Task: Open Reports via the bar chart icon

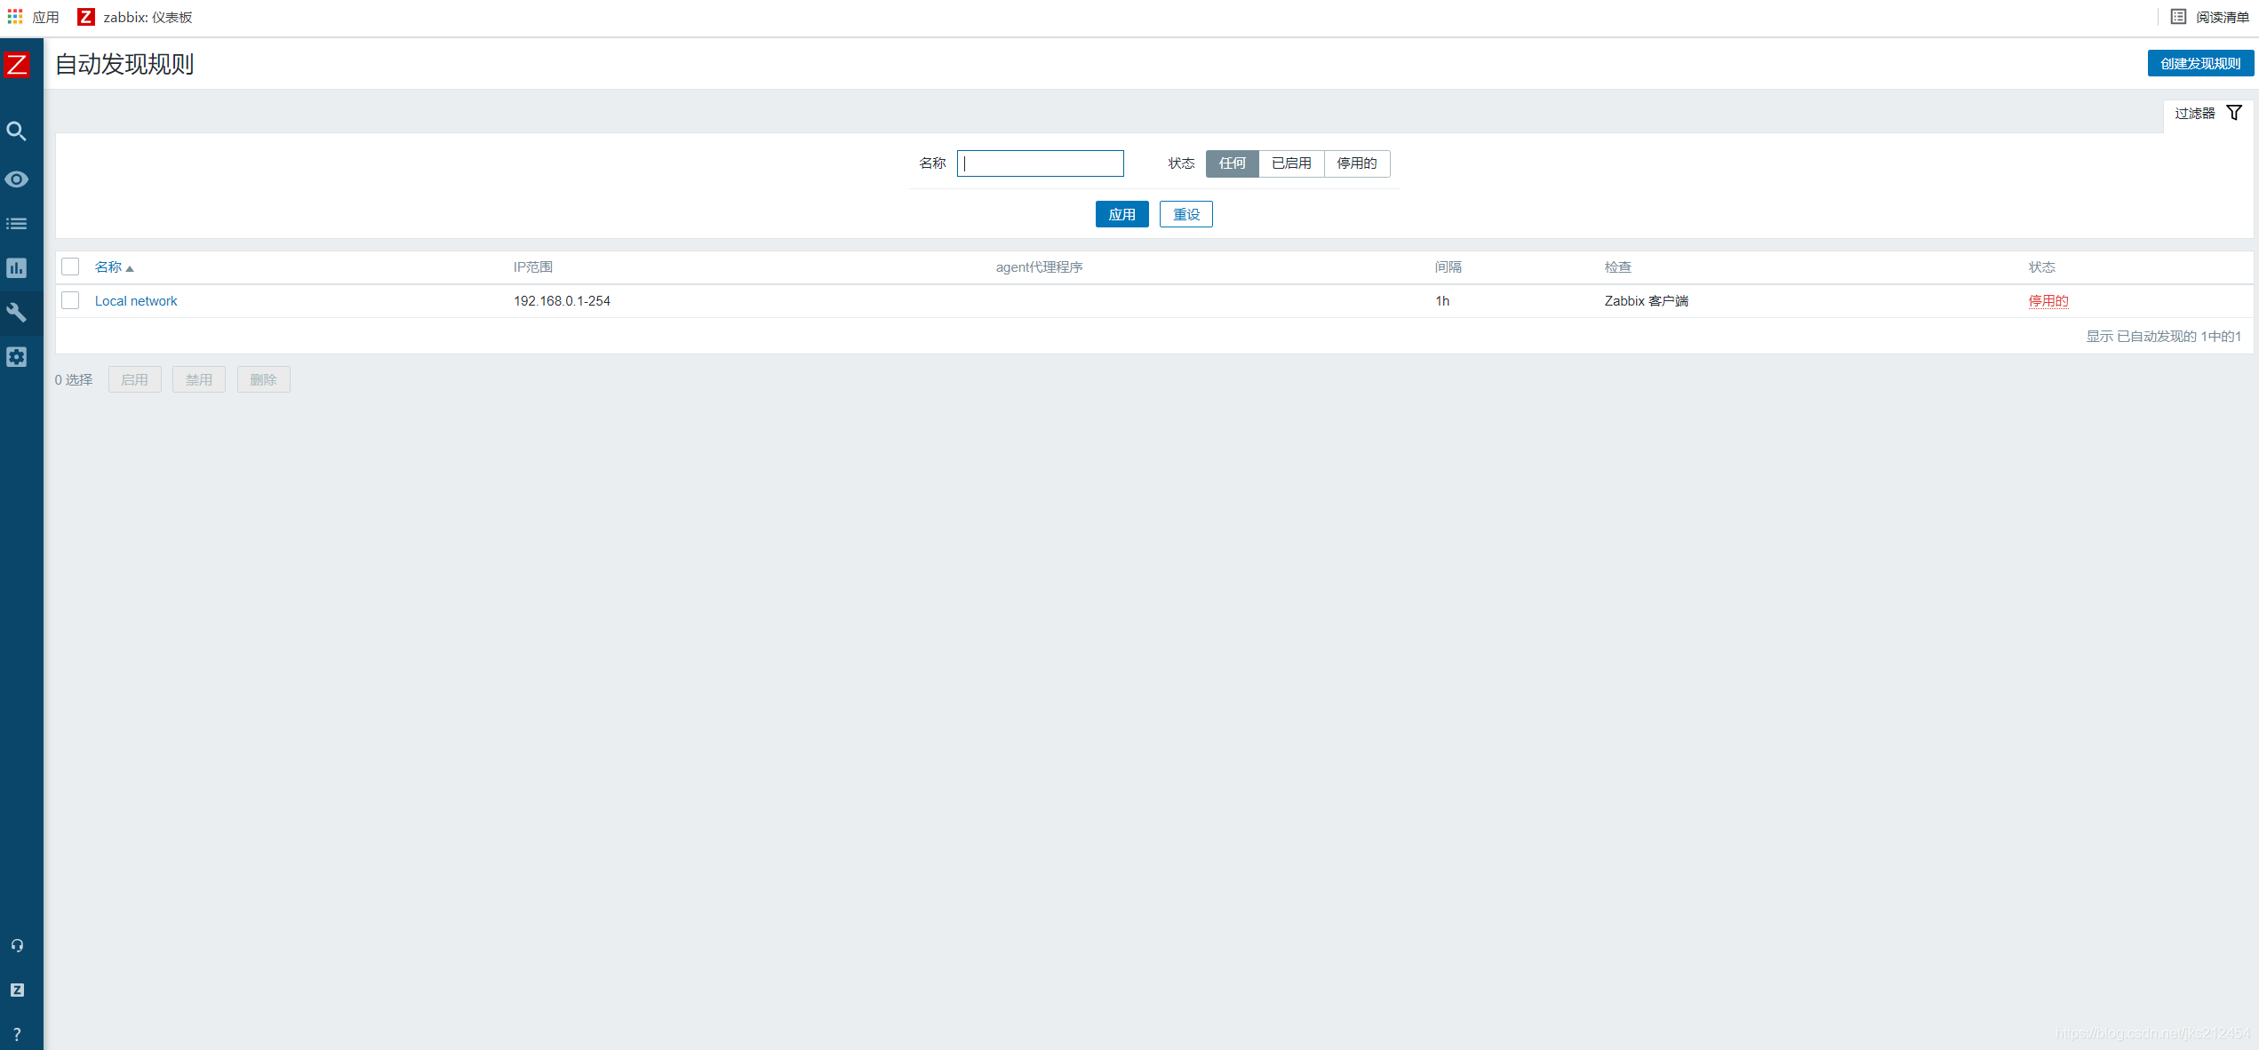Action: [17, 268]
